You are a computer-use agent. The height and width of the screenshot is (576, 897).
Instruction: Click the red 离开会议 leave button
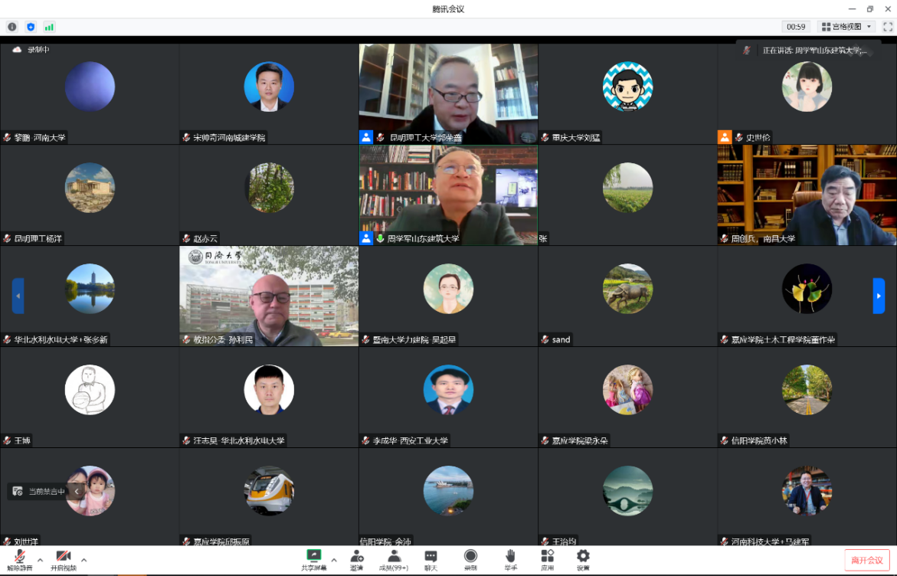[866, 561]
